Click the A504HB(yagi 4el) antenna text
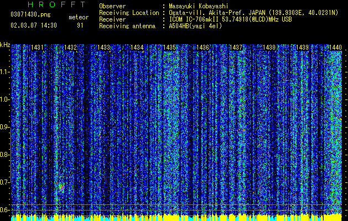 (195, 26)
